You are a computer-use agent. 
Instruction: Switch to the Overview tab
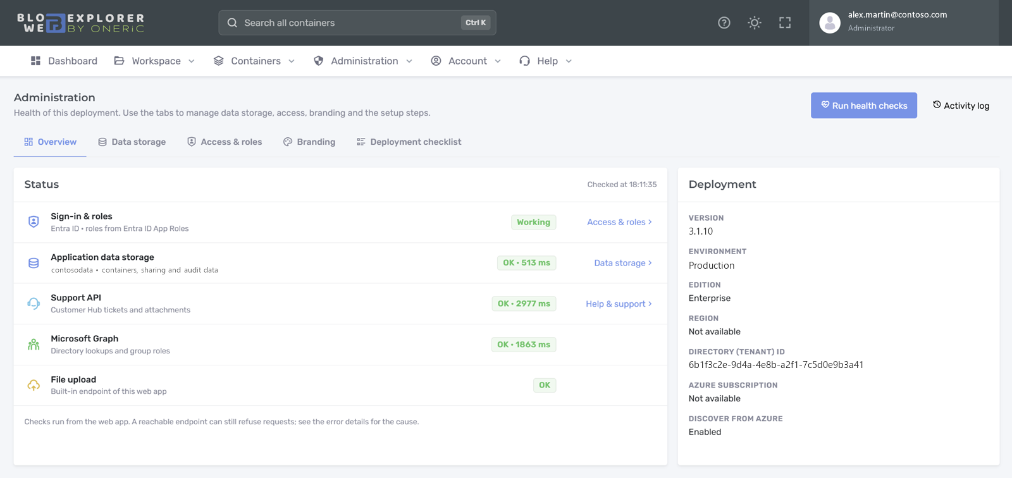(50, 142)
